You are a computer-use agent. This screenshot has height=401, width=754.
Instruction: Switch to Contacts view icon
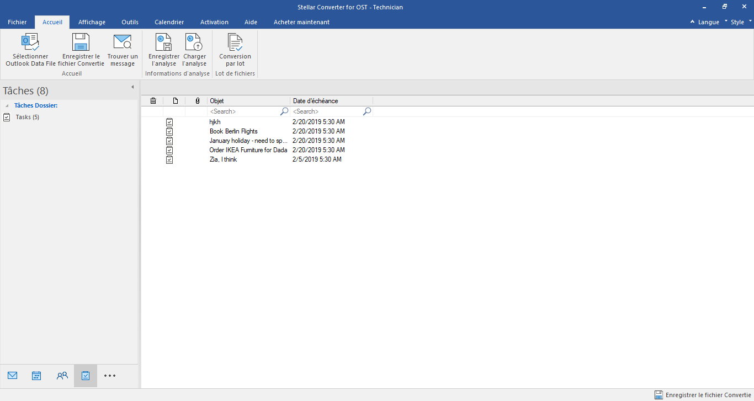pos(62,376)
